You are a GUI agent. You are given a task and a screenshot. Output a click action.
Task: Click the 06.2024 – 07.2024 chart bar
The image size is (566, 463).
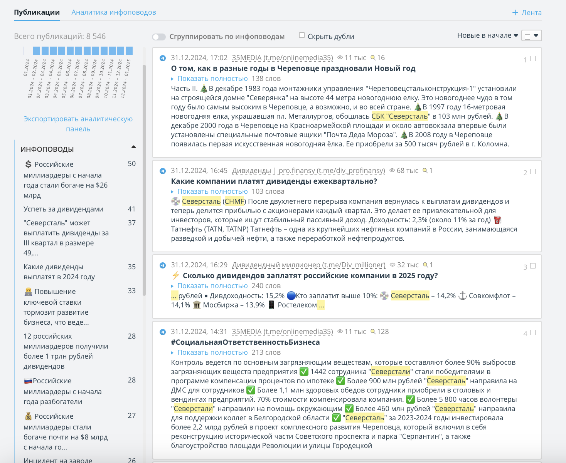[x=79, y=50]
